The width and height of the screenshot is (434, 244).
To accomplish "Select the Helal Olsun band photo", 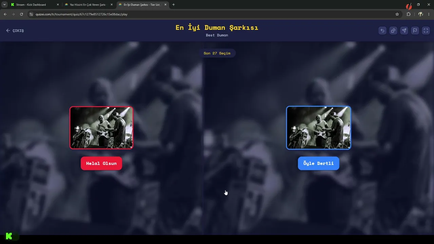I will [x=101, y=128].
